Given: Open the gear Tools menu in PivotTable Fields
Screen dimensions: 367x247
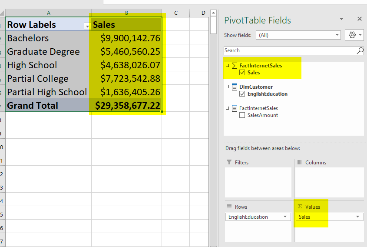Looking at the screenshot, I should (x=354, y=35).
